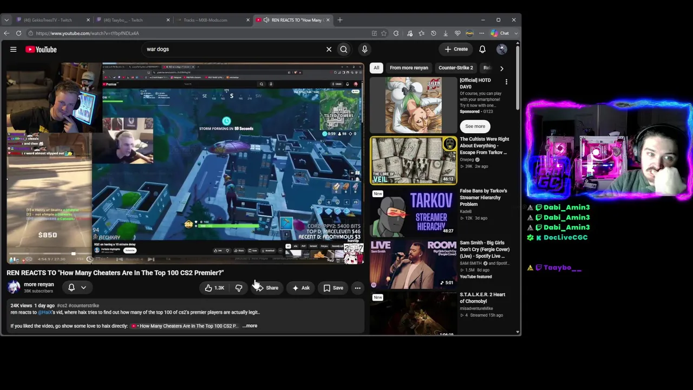Open the Copilot Chat sidebar
Viewport: 693px width, 390px height.
(500, 33)
